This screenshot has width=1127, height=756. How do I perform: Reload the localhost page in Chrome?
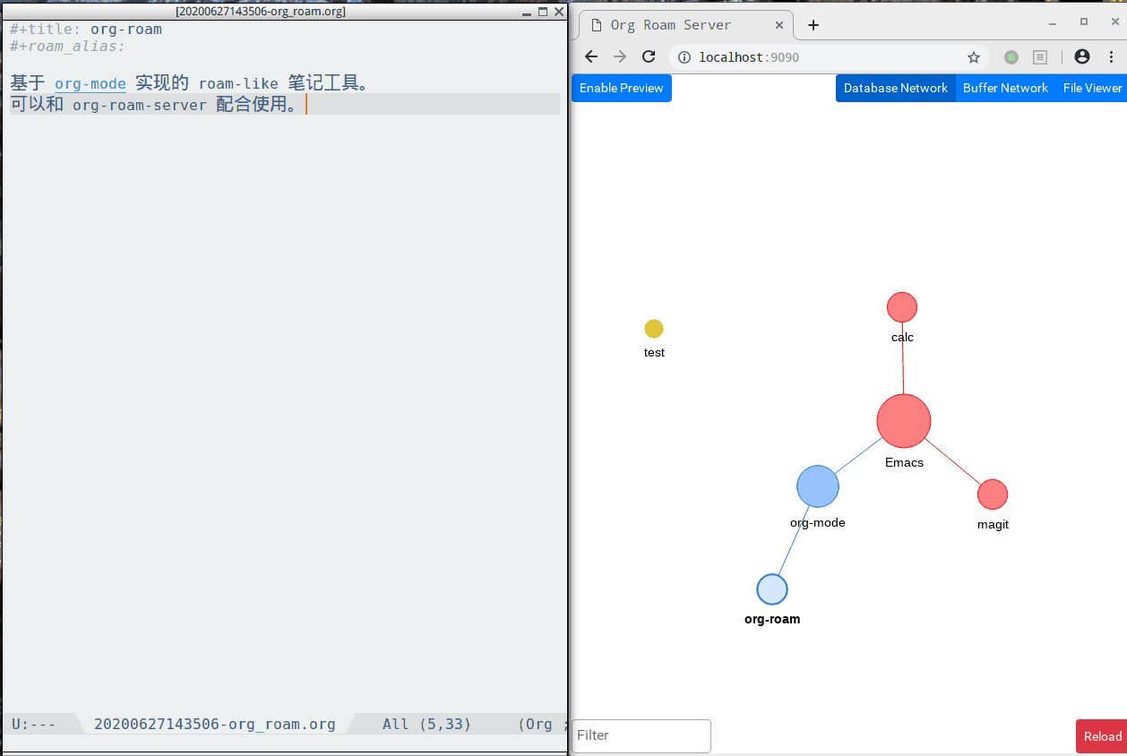click(x=649, y=57)
